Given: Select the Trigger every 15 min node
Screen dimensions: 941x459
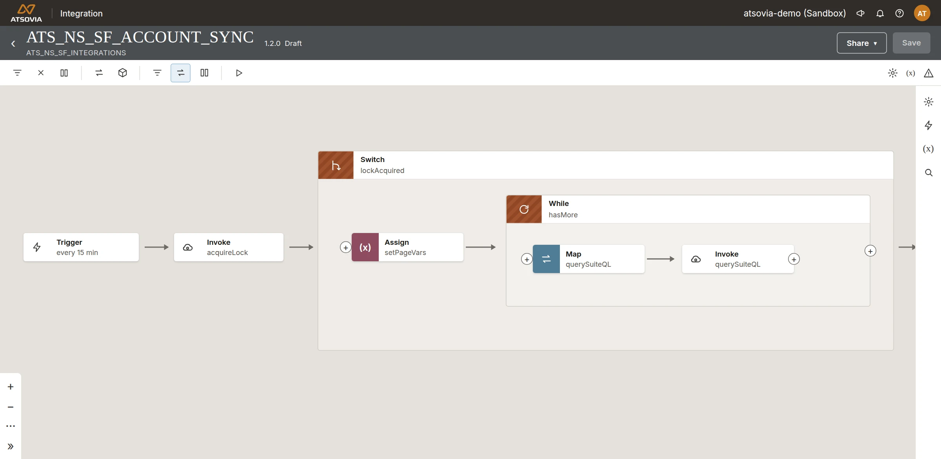Looking at the screenshot, I should pos(81,247).
